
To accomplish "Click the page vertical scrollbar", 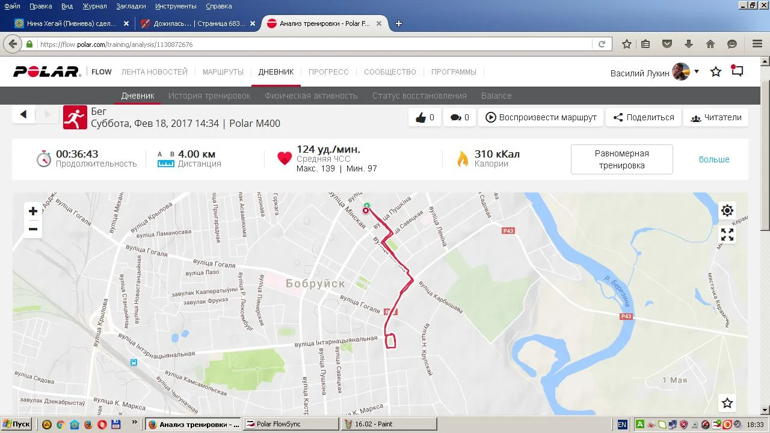I will 765,236.
